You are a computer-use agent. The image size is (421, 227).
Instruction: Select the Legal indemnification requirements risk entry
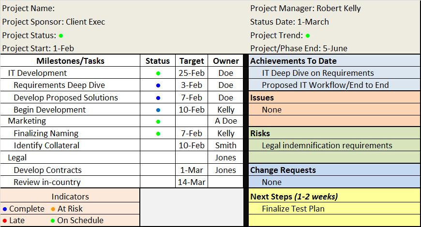[327, 145]
